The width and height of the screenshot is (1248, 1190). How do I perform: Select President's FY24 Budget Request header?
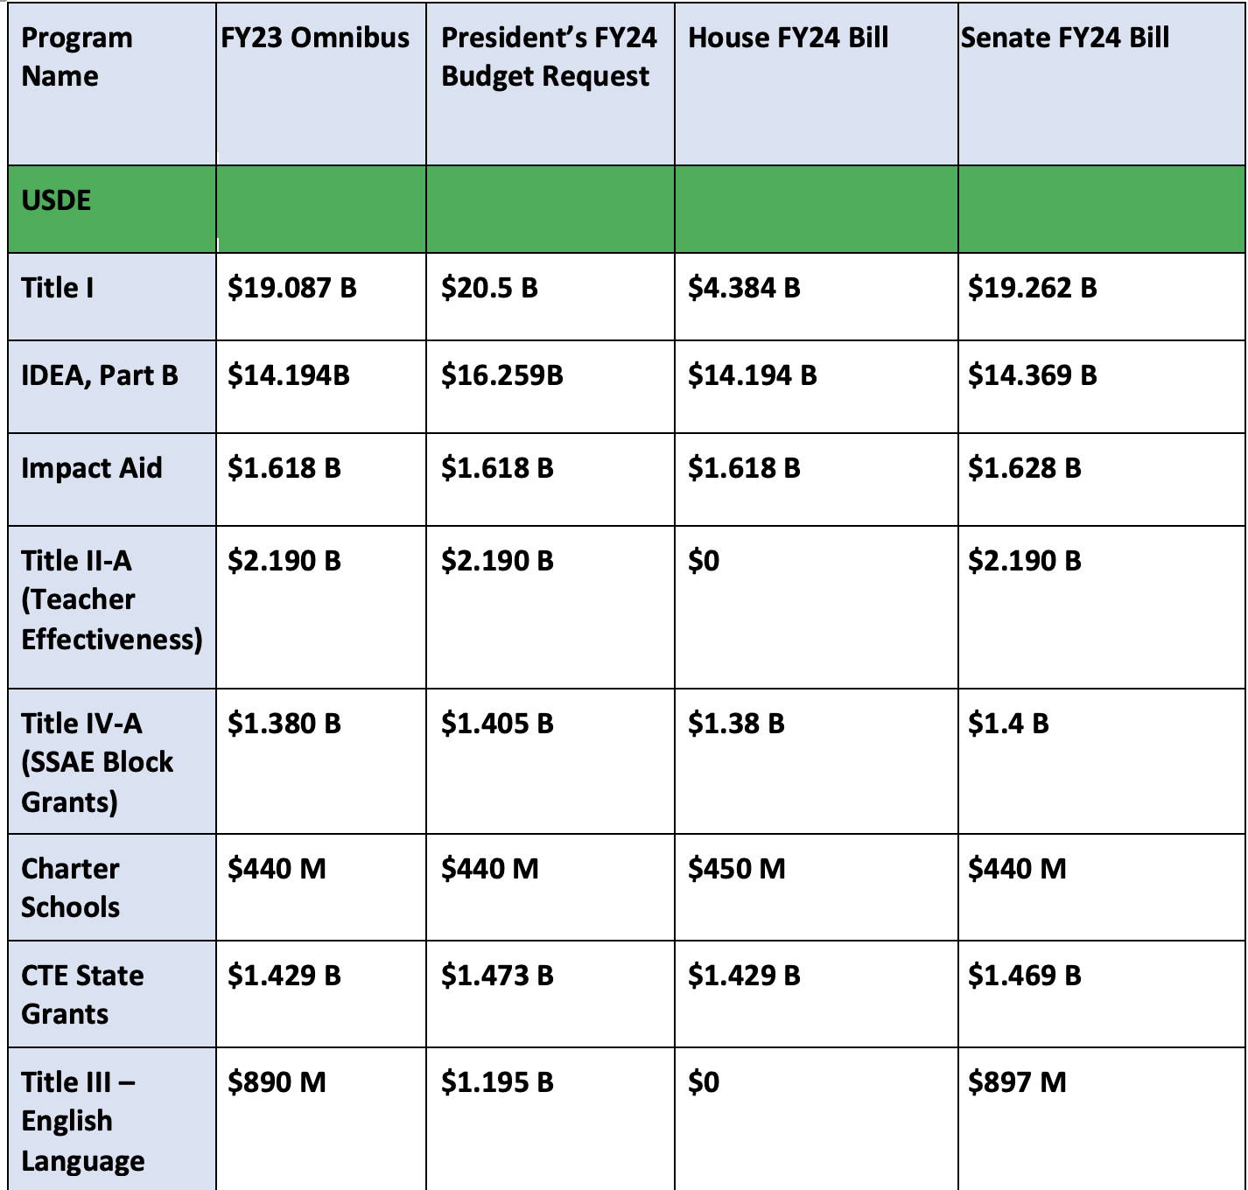[550, 84]
